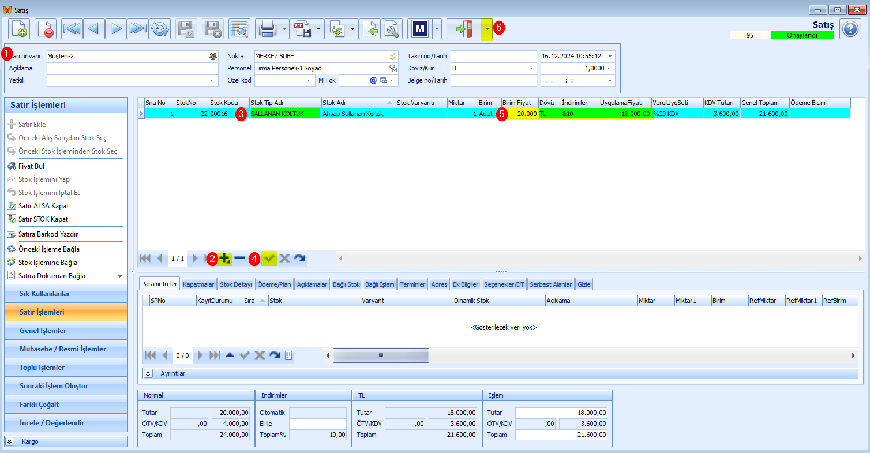Click the curved blue arrow in the stock grid navigator
Screen dimensions: 870x453
tap(299, 259)
